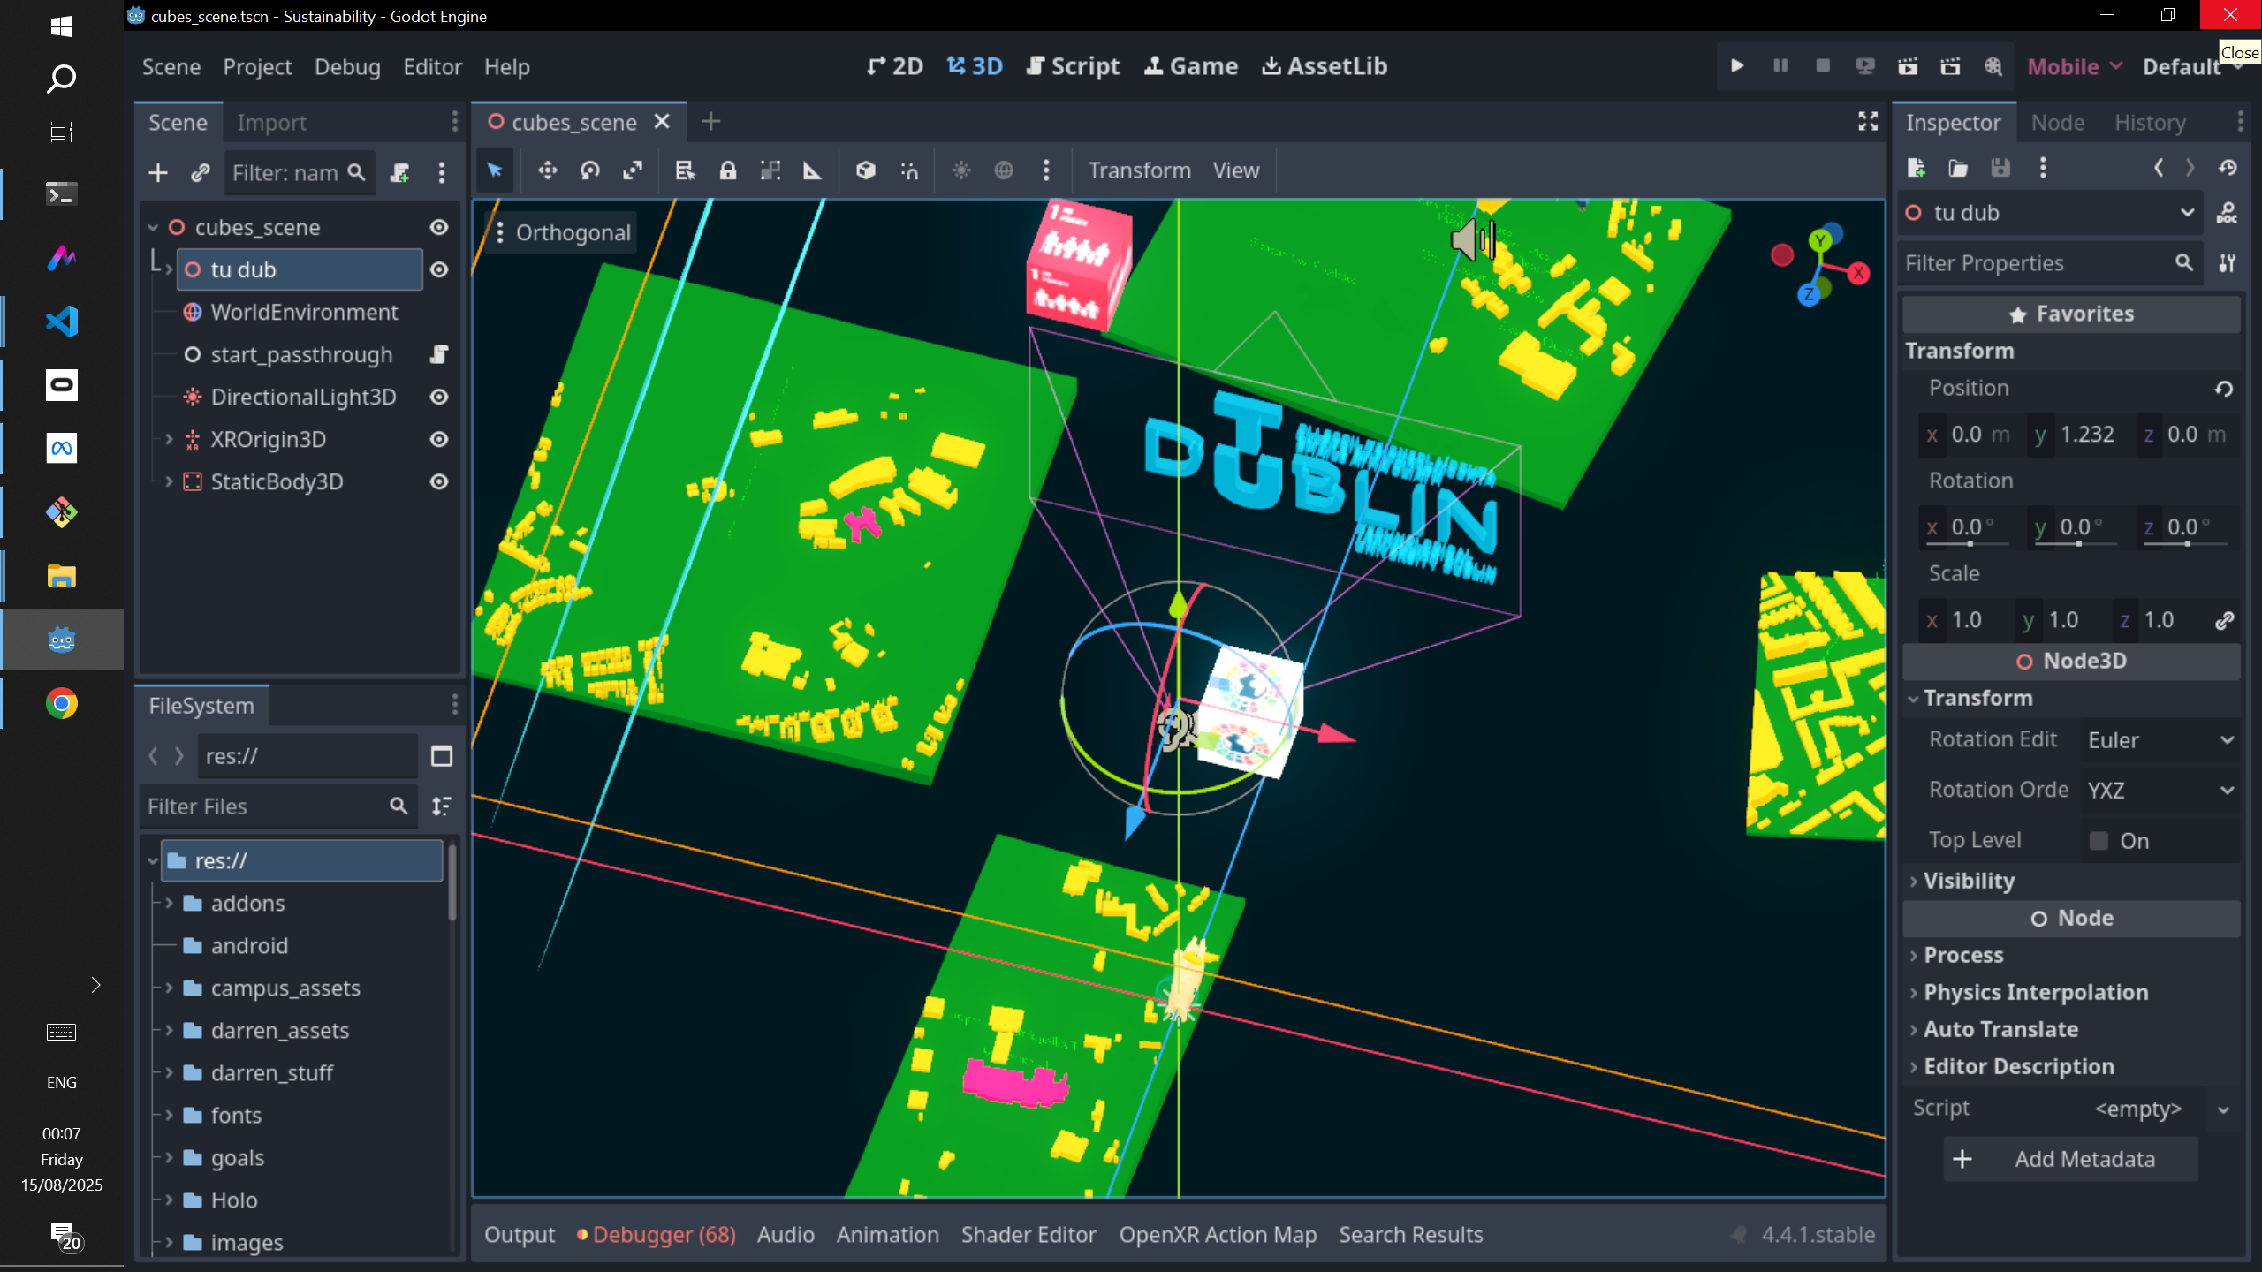Select the Scale mode tool

tap(633, 170)
